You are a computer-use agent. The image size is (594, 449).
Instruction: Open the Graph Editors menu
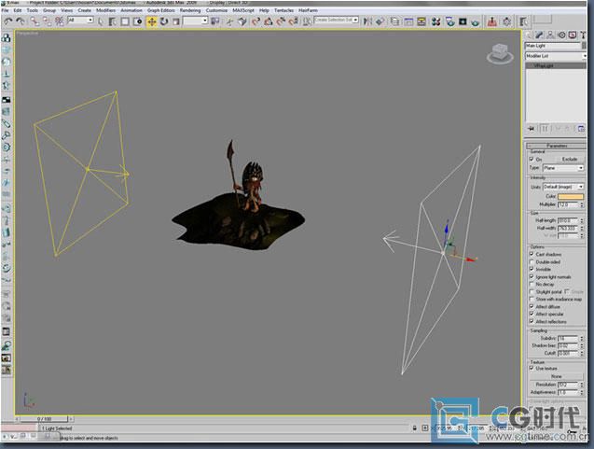coord(161,10)
